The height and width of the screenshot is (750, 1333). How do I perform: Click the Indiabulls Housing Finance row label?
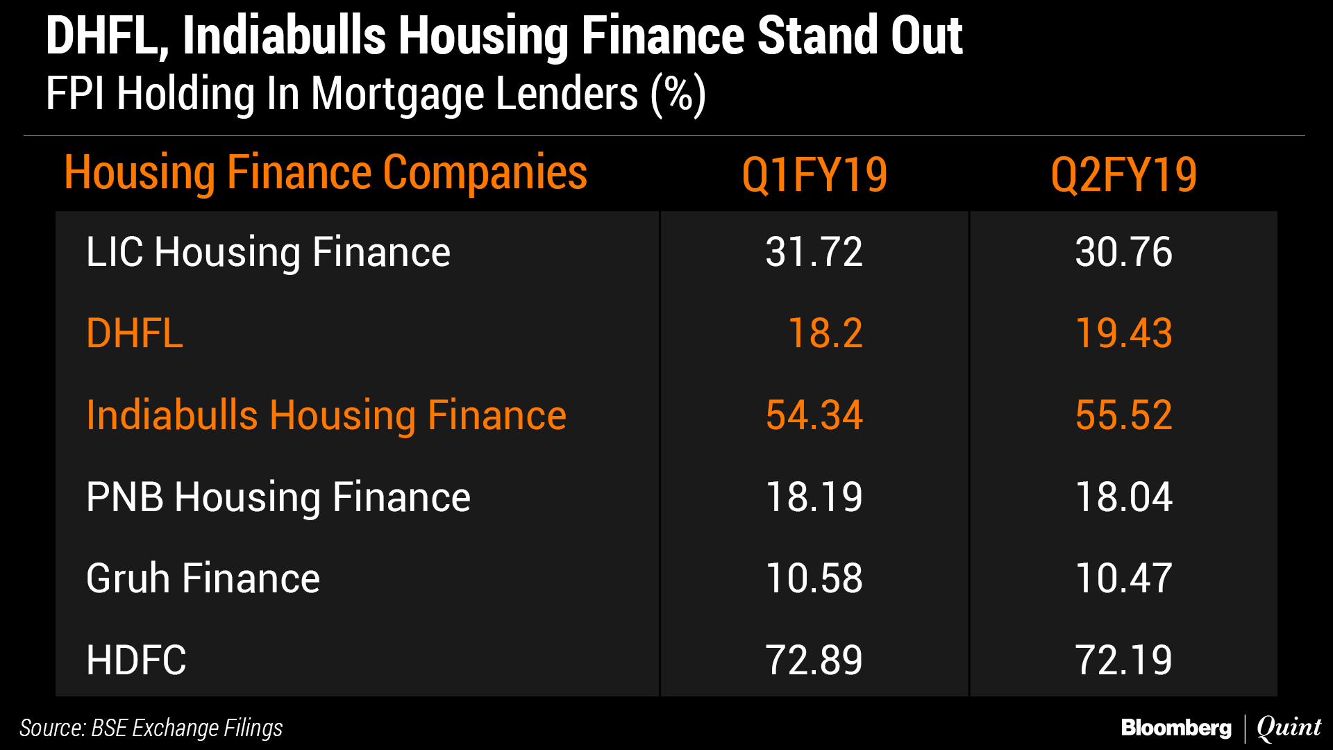pyautogui.click(x=326, y=415)
